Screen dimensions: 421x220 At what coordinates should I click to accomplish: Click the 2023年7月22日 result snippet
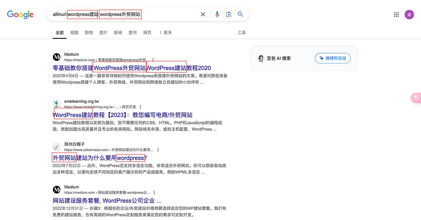[x=139, y=169]
